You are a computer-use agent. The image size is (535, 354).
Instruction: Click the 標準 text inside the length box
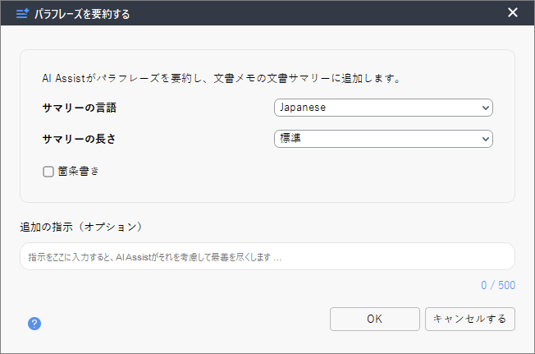point(290,138)
